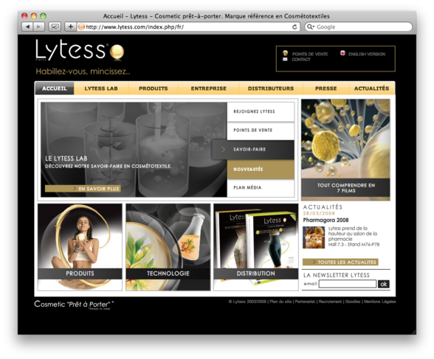Select the Accueil tab
This screenshot has width=434, height=359.
coord(55,88)
